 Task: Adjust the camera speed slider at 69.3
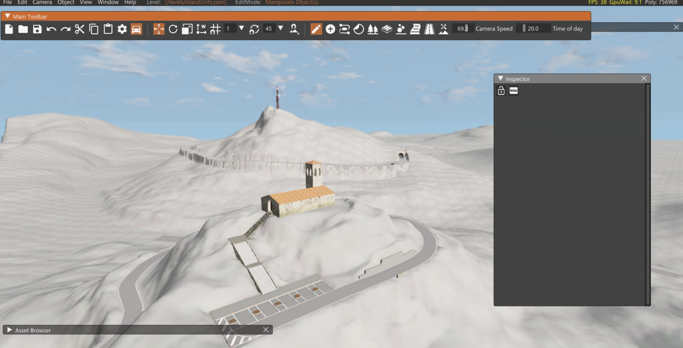(463, 28)
